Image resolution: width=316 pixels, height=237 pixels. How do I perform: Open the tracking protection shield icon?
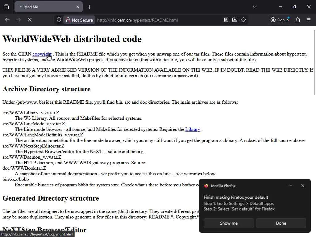click(59, 20)
